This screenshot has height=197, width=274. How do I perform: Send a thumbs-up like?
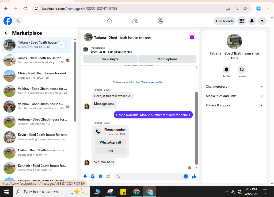point(194,177)
